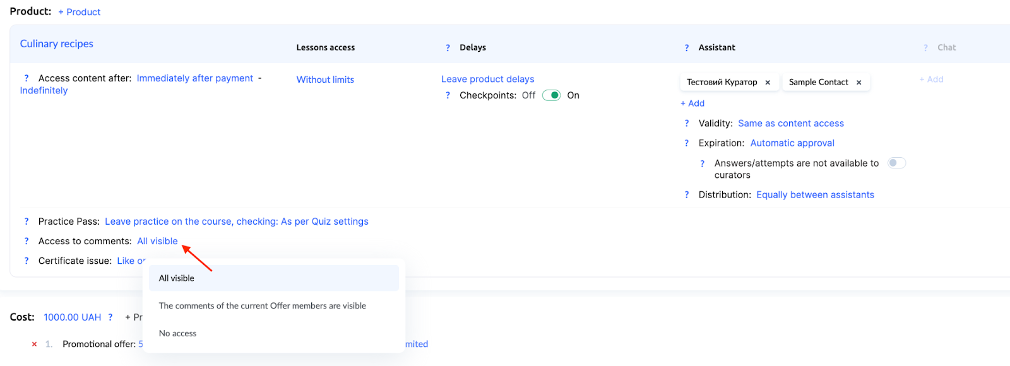
Task: Toggle the Checkpoints switch
Action: tap(551, 95)
